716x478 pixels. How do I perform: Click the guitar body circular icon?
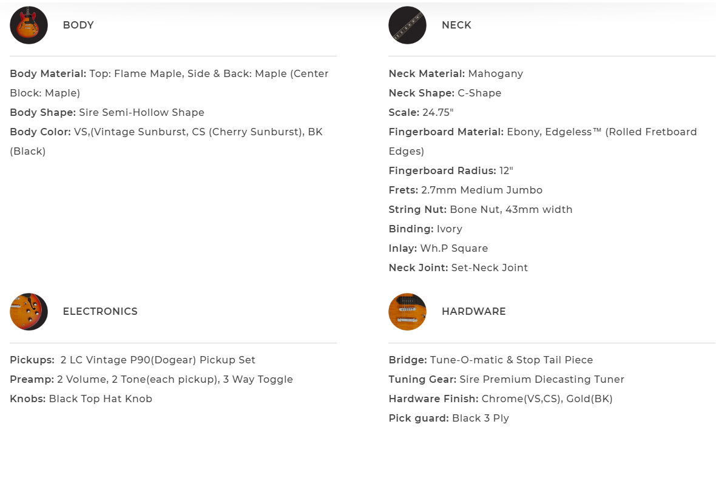point(29,25)
